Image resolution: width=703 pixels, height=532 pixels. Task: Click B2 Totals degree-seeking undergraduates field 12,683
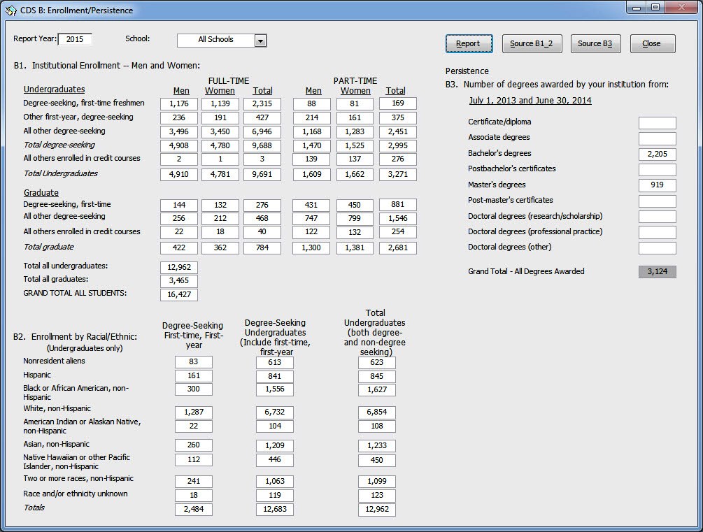point(275,510)
